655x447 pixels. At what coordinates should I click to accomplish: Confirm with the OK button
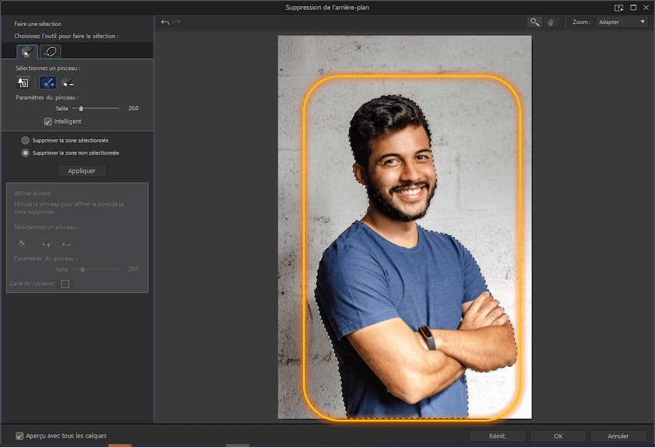(558, 436)
